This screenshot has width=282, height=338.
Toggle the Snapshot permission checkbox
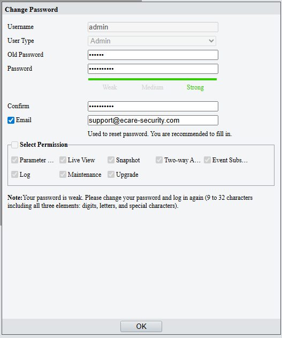point(111,160)
